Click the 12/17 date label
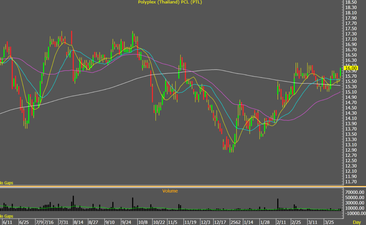Viewport: 366px width, 225px height. tap(220, 222)
